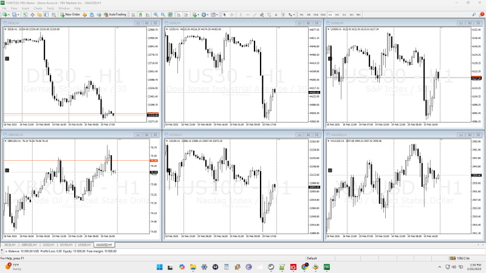This screenshot has width=486, height=273.
Task: Open the Help menu
Action: point(77,8)
